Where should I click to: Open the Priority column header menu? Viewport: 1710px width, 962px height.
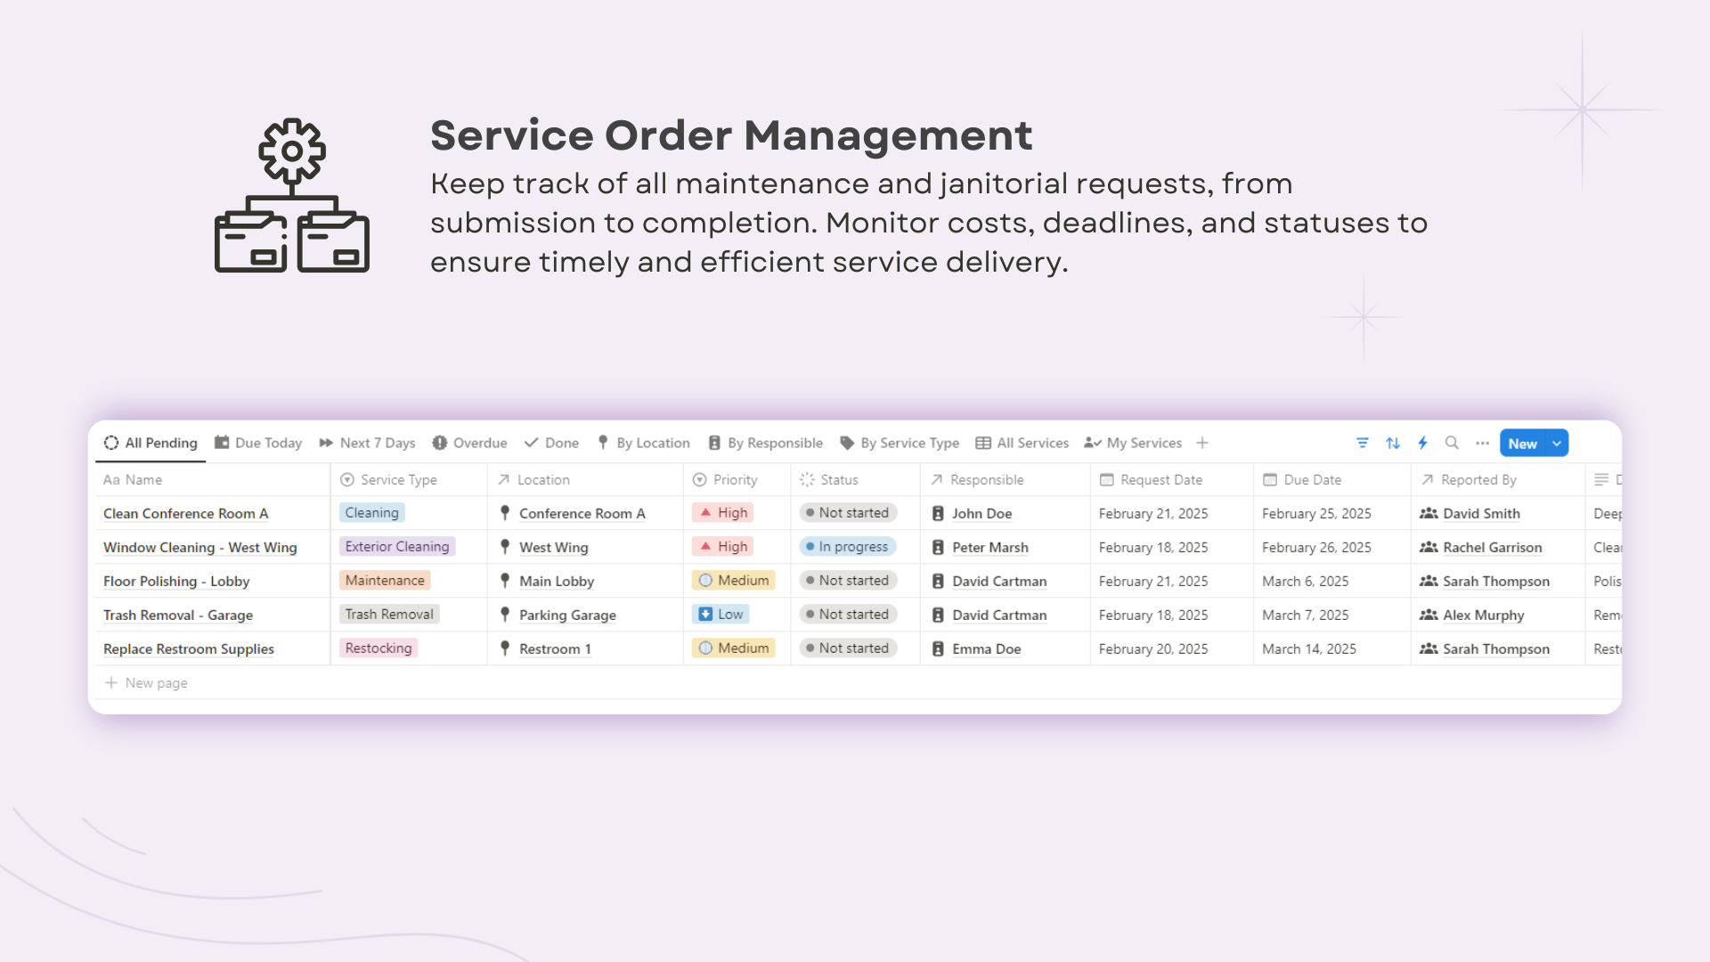click(737, 479)
